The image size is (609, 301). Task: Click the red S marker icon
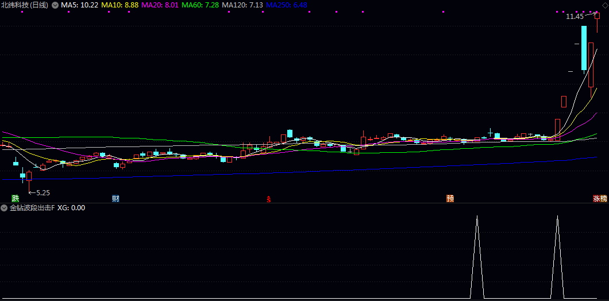coord(268,199)
